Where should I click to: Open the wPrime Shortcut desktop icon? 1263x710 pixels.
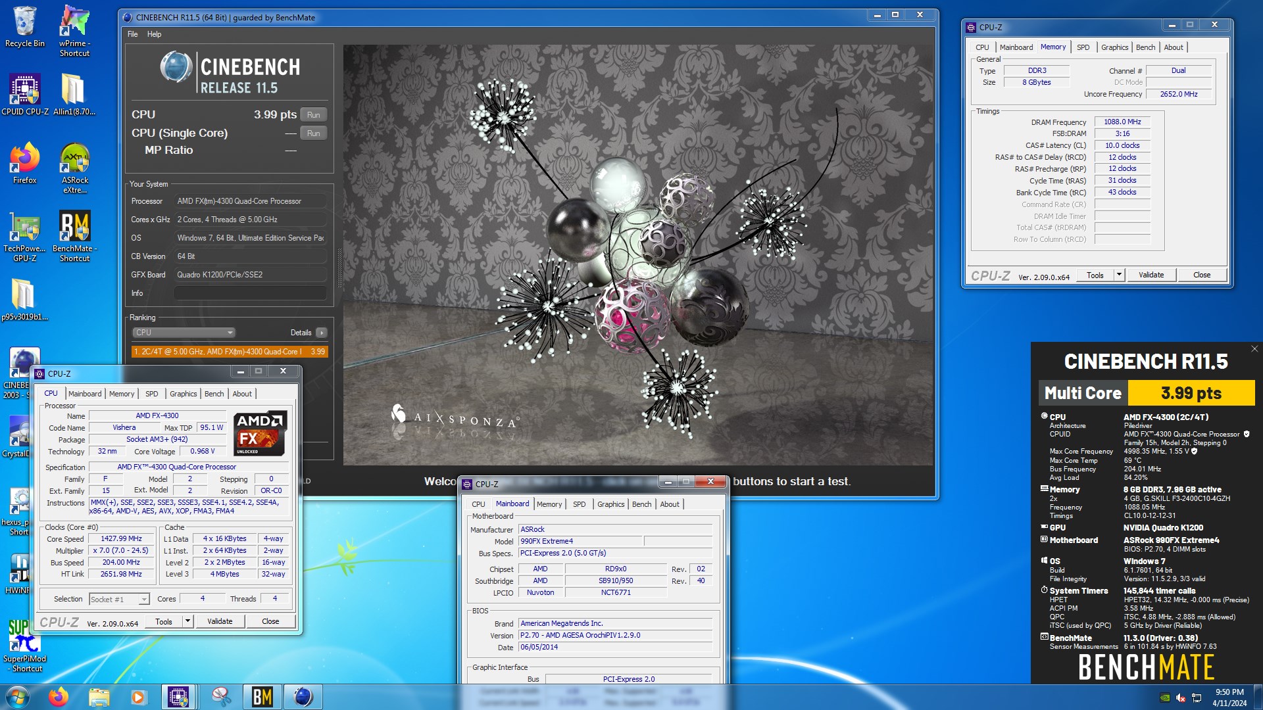(x=74, y=31)
